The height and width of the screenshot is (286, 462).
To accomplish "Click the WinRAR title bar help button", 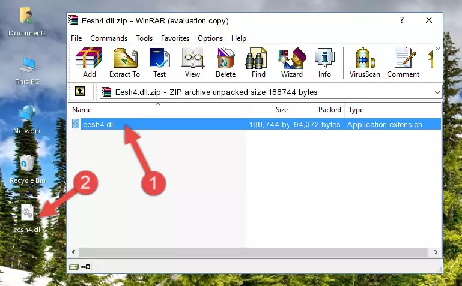I will [402, 20].
